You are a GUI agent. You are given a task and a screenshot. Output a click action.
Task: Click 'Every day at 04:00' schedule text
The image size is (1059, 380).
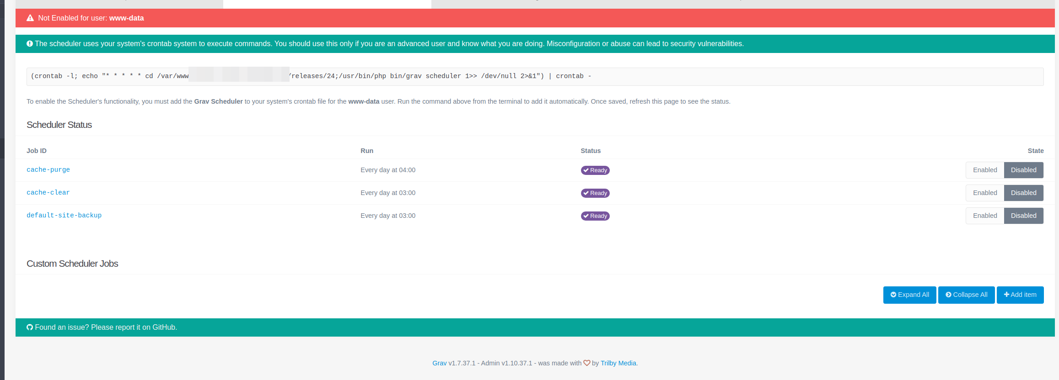[x=388, y=170]
